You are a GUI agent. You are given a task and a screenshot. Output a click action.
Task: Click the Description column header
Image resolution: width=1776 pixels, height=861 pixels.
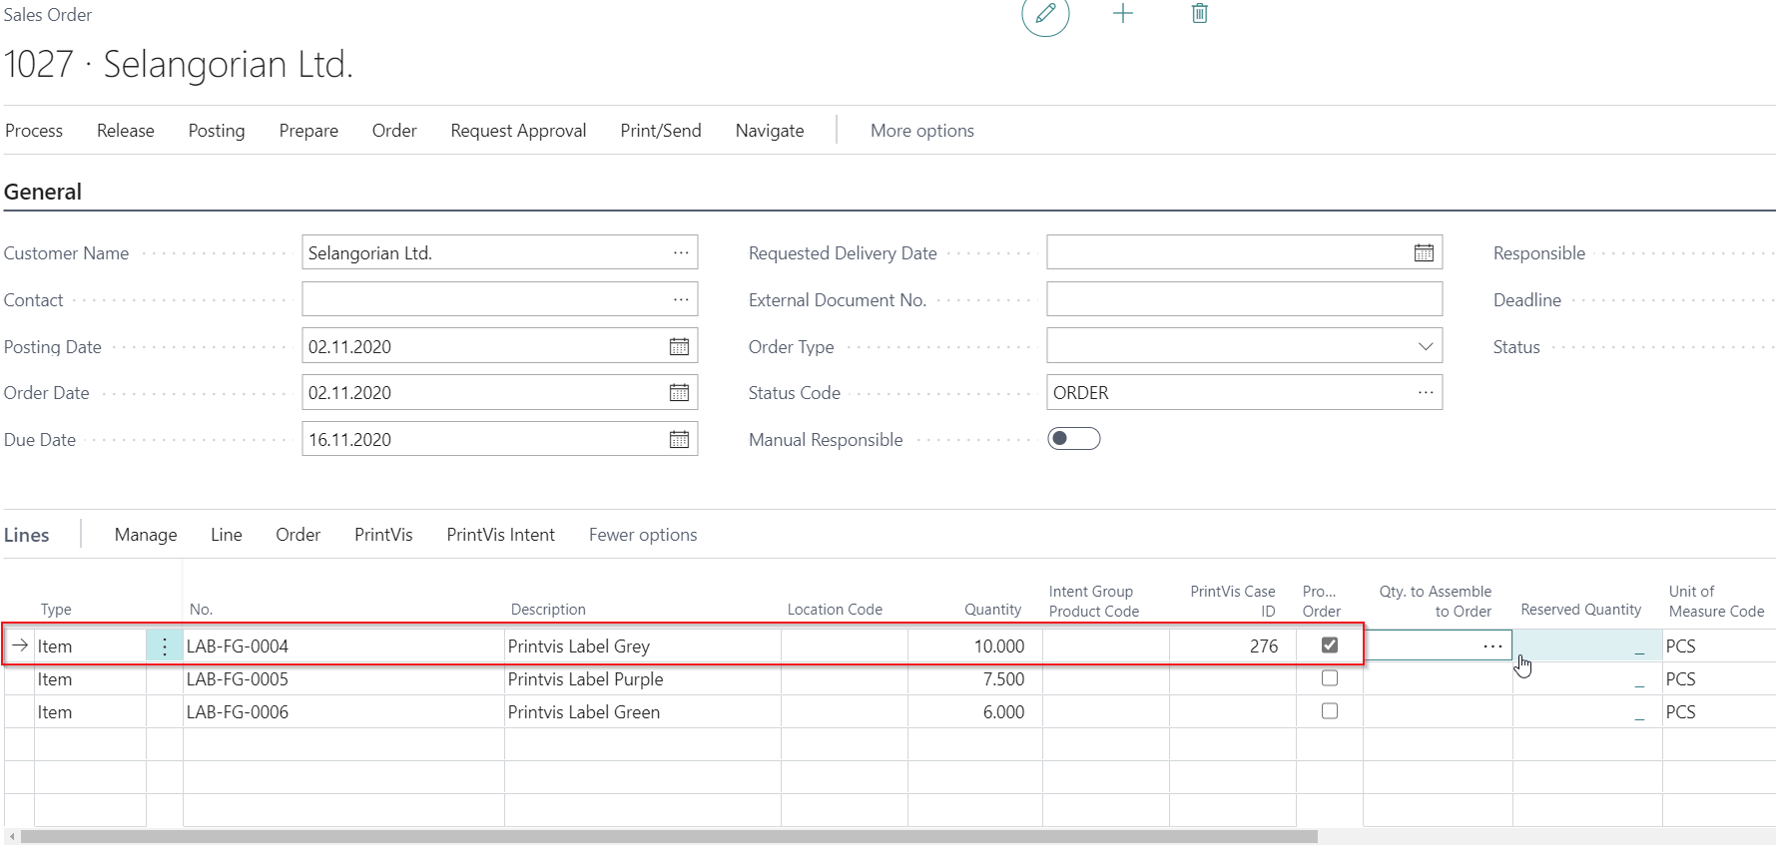(548, 610)
